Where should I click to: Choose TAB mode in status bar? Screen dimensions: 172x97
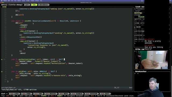click(38, 94)
